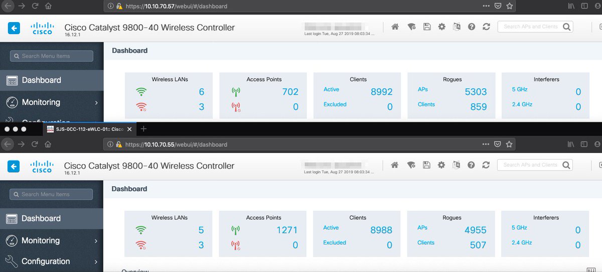Collapse the sidebar in the 10.10.70.55 window
The width and height of the screenshot is (602, 272).
tap(14, 166)
